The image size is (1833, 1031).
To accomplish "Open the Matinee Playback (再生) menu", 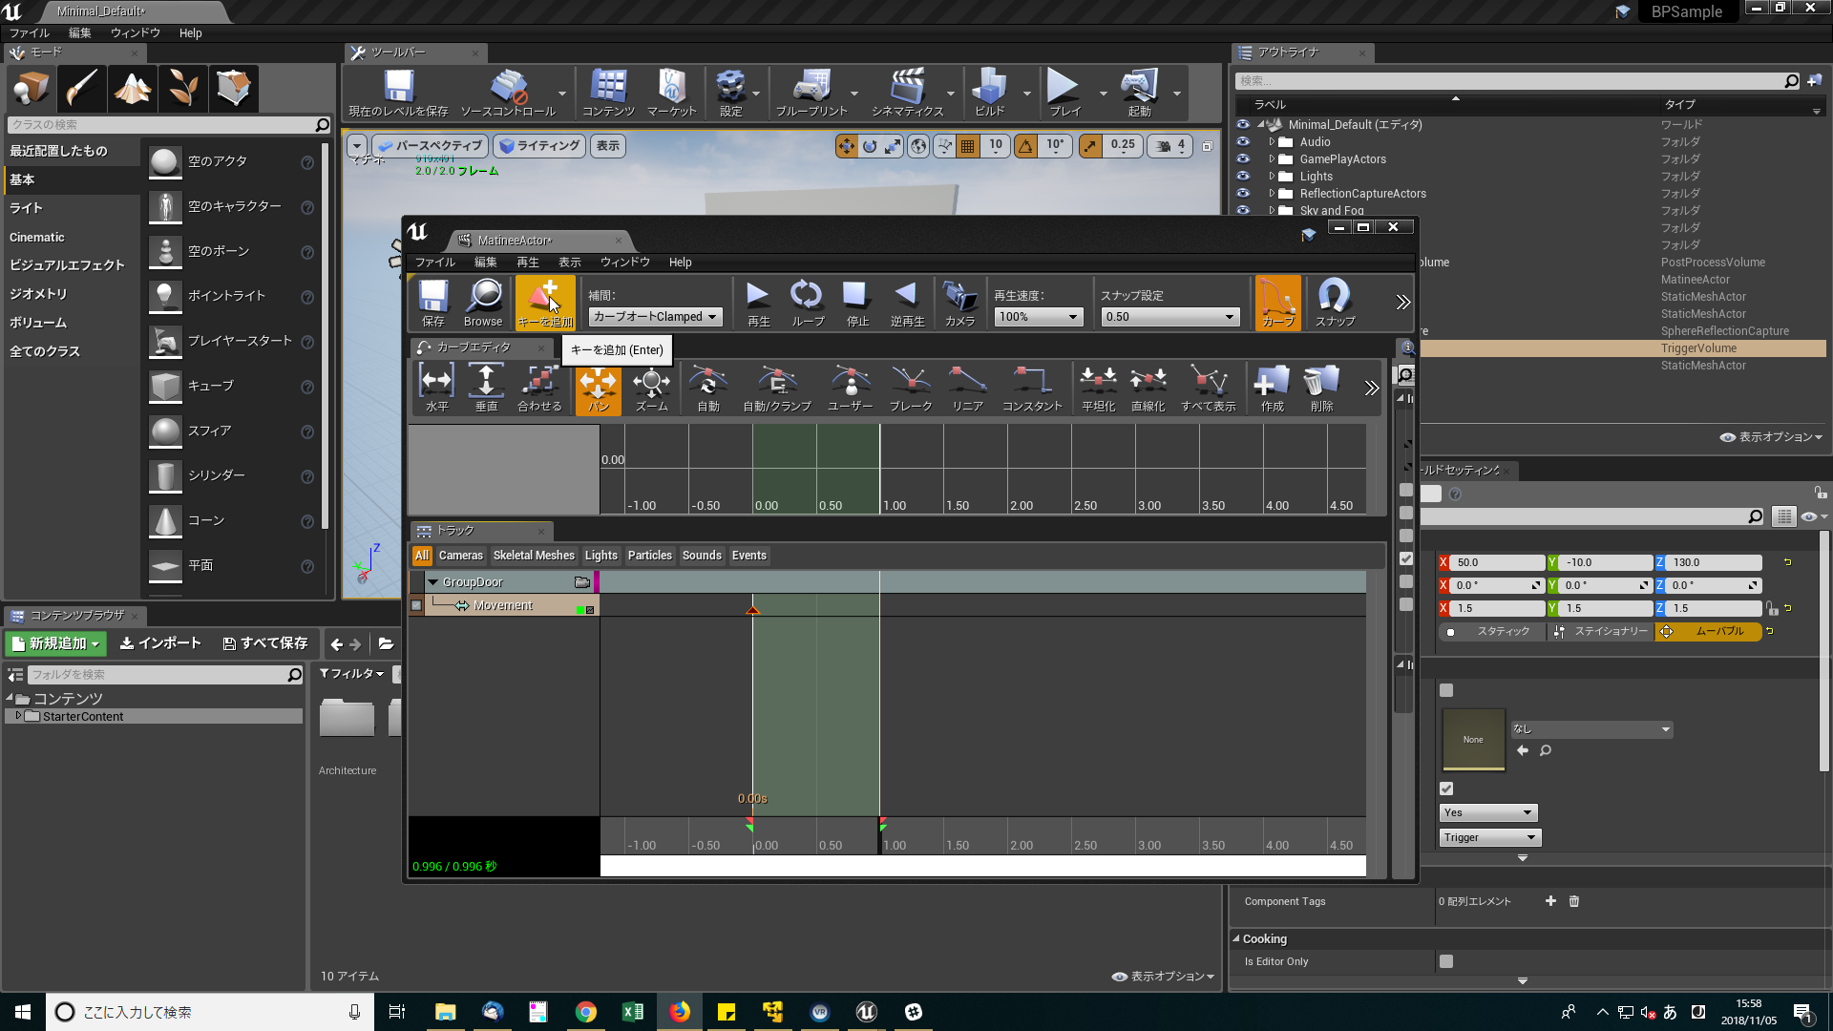I will (528, 263).
